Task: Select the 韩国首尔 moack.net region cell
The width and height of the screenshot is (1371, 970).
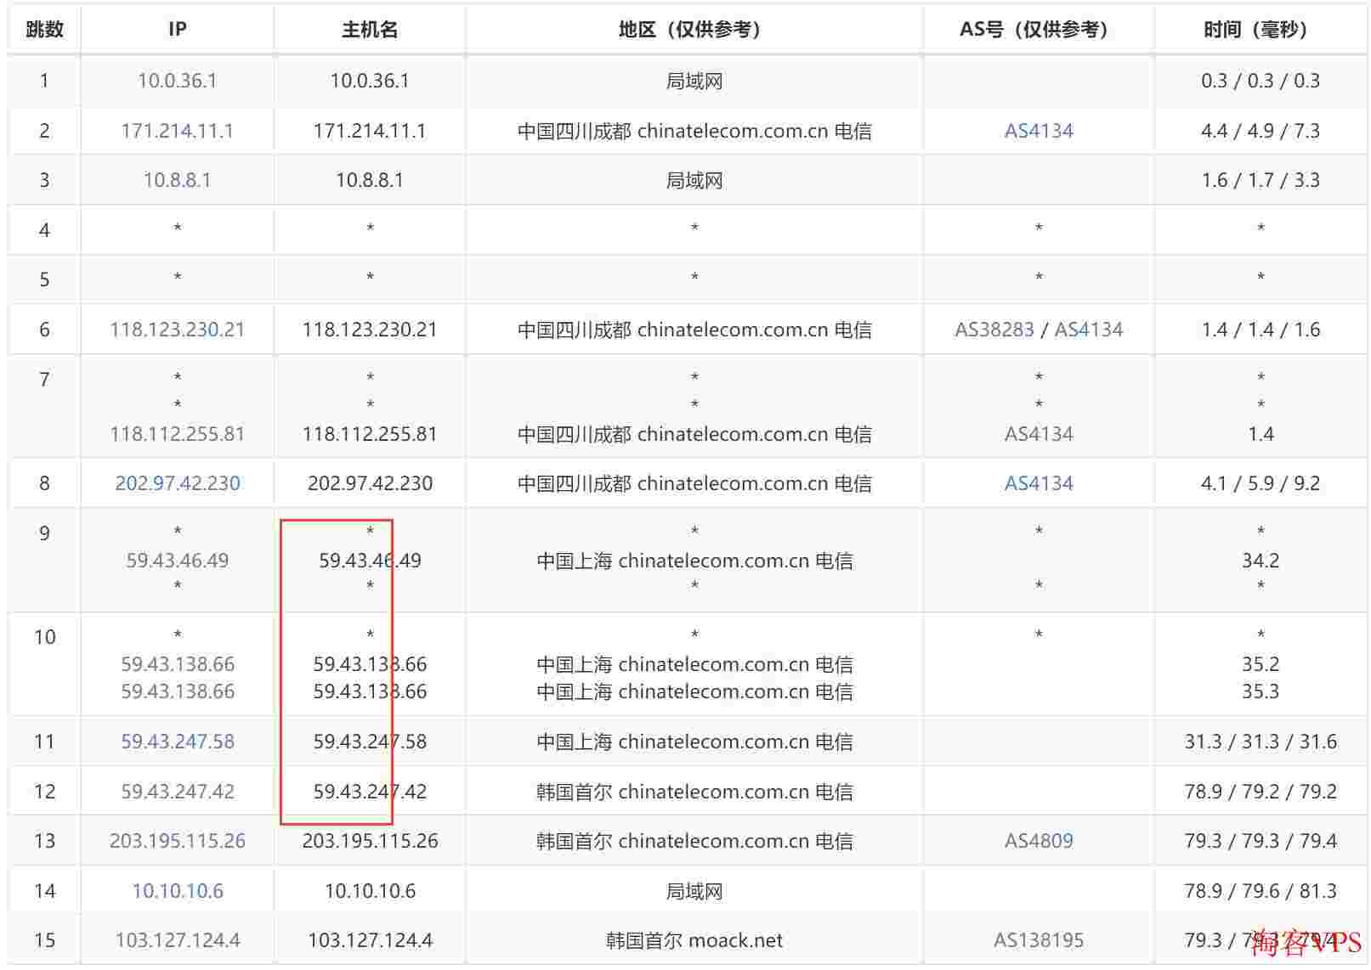Action: pos(694,940)
